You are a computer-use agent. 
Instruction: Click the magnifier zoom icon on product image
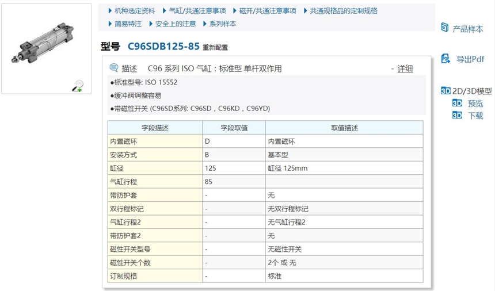click(x=77, y=86)
